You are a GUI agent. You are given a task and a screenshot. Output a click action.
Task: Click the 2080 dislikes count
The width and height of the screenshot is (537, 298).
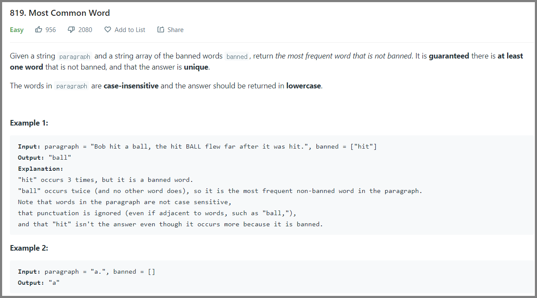85,30
